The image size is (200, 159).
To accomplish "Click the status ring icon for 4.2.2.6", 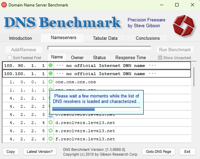I will point(51,139).
